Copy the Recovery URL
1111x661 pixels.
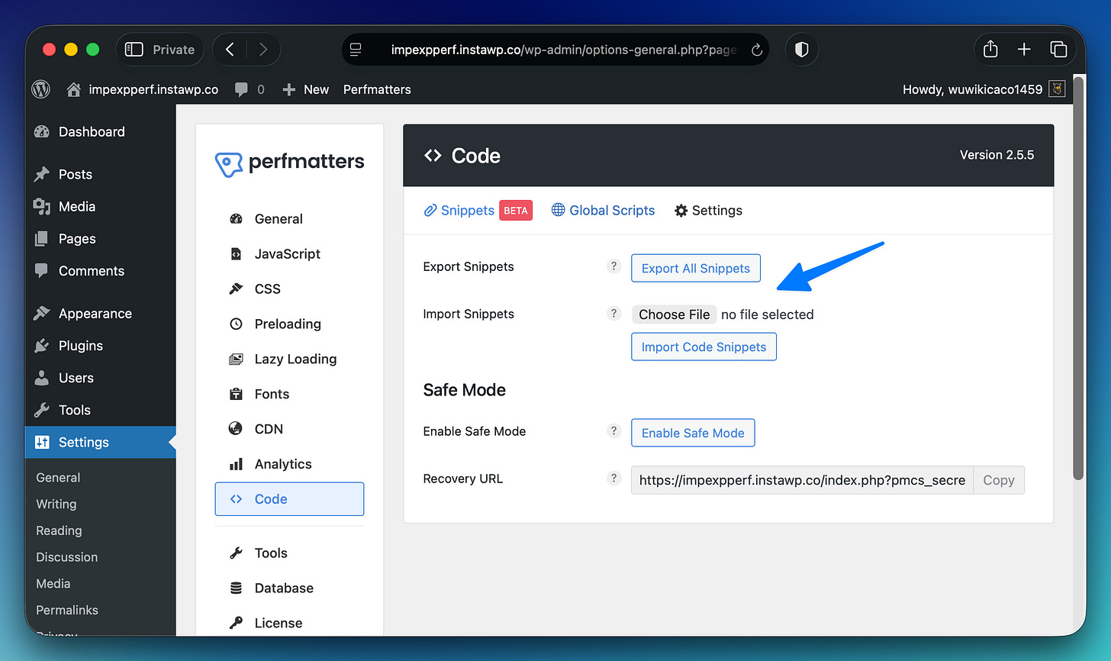click(x=998, y=480)
